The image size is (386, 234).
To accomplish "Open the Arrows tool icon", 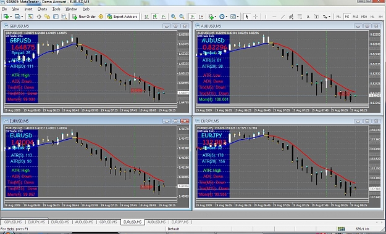I will pos(325,17).
